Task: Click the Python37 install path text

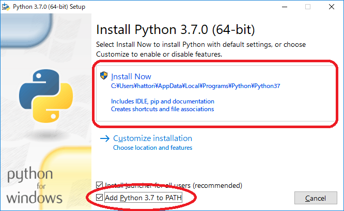Action: 195,86
